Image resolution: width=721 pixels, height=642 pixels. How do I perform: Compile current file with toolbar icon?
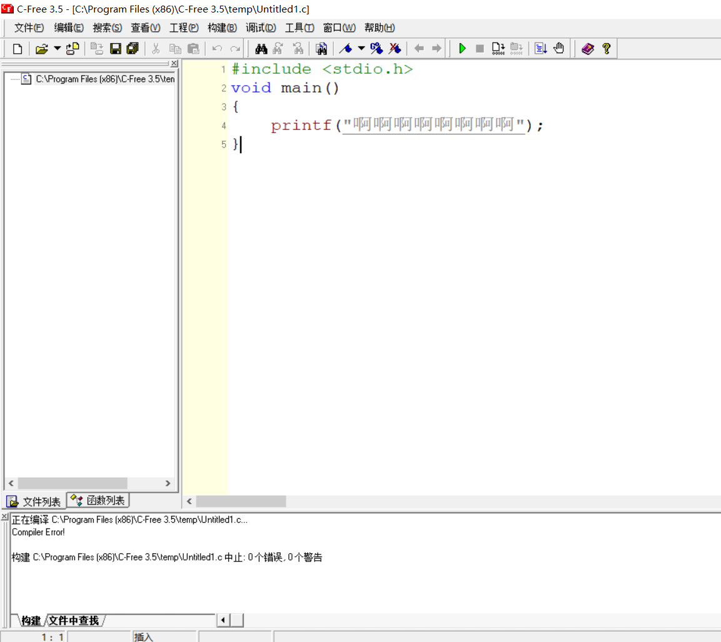[x=498, y=49]
